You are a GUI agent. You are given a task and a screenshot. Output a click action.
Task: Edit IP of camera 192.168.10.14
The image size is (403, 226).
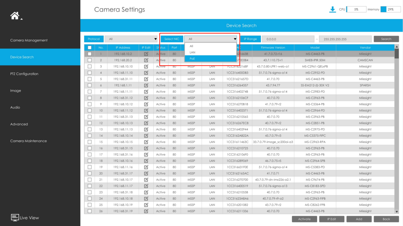(x=146, y=136)
